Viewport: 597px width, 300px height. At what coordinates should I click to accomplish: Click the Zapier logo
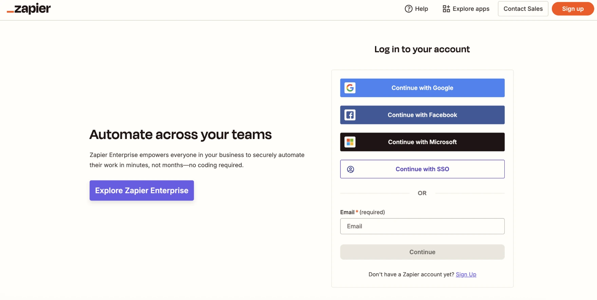tap(29, 9)
